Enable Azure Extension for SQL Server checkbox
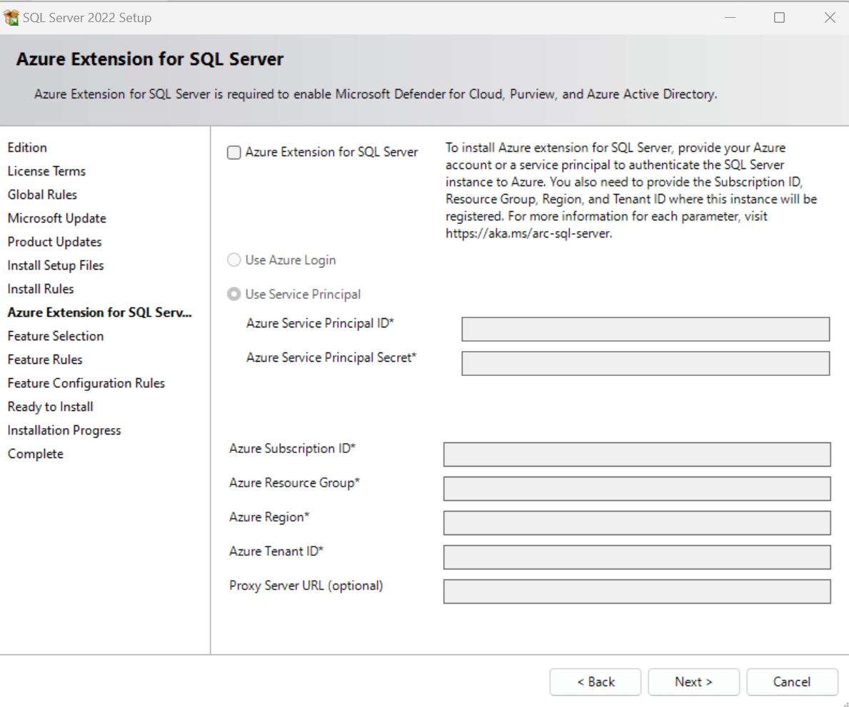Screen dimensions: 849x707 click(234, 153)
